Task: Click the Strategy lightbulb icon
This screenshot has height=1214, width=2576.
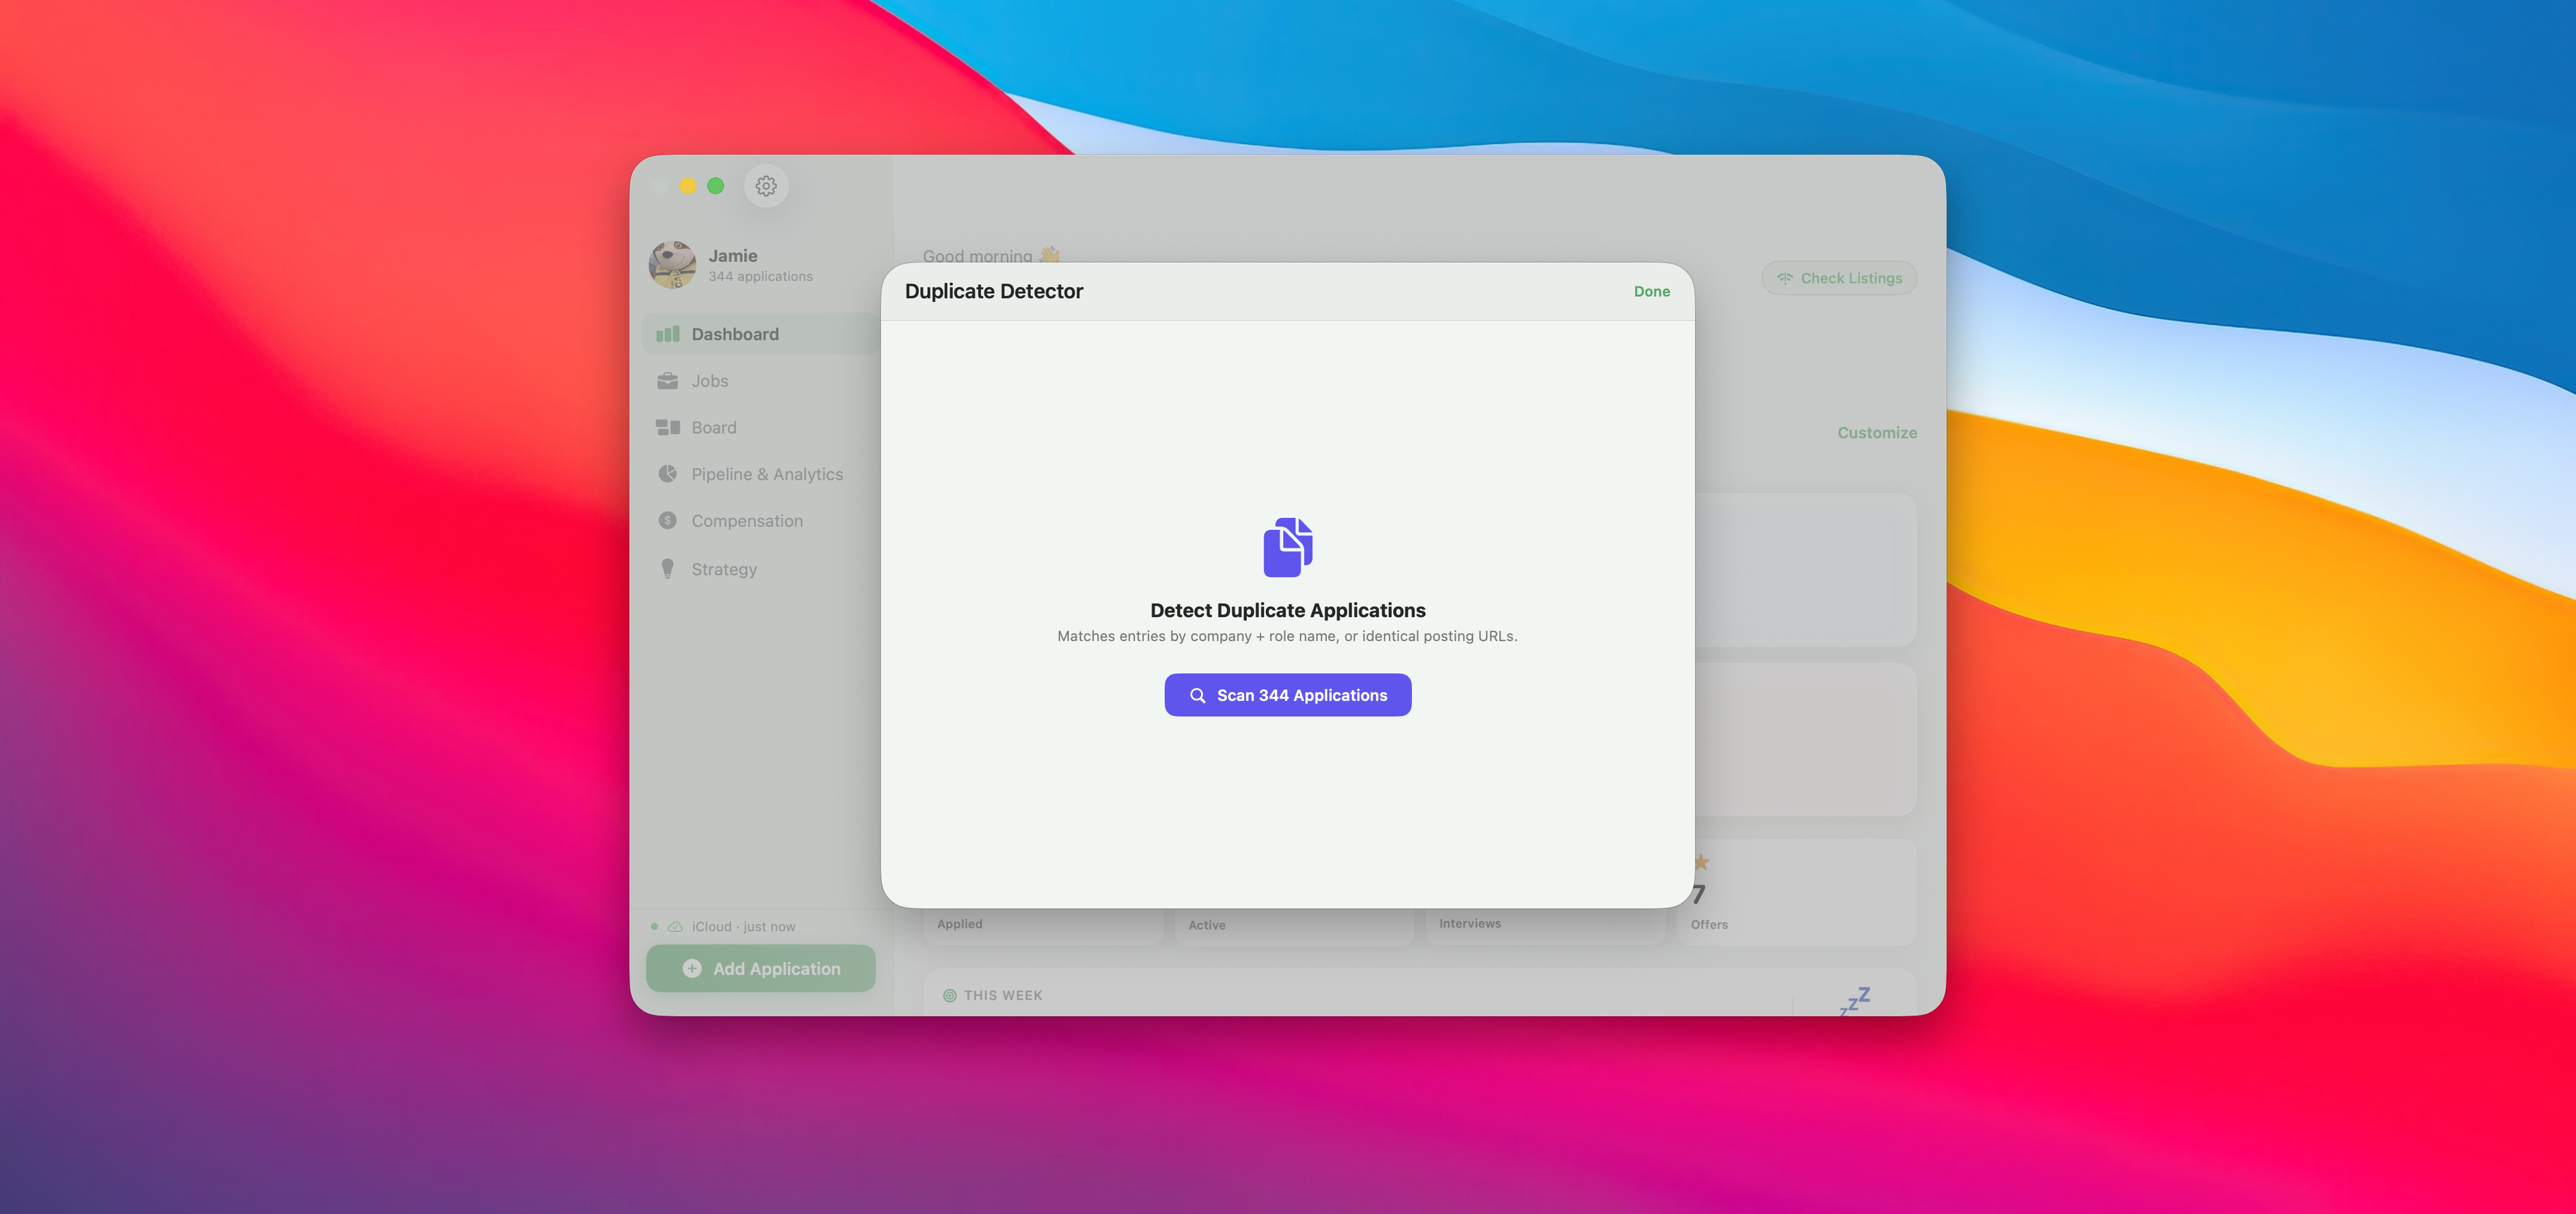Action: point(667,569)
